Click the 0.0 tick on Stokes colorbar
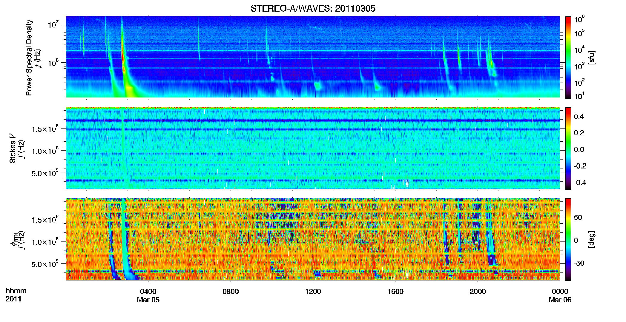This screenshot has height=322, width=626. point(579,150)
